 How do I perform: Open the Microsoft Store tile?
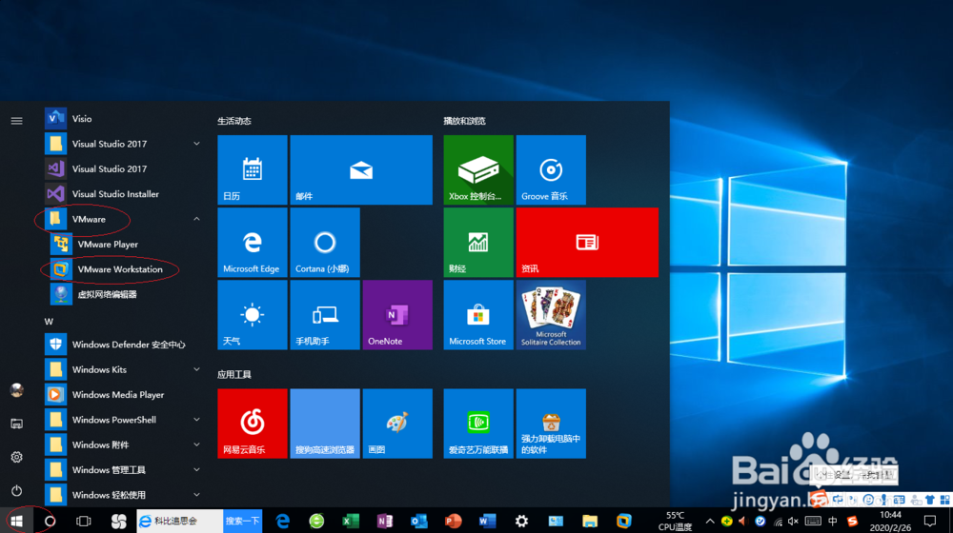478,314
